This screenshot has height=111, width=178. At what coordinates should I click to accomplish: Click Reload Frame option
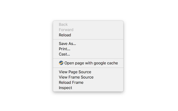tap(71, 82)
